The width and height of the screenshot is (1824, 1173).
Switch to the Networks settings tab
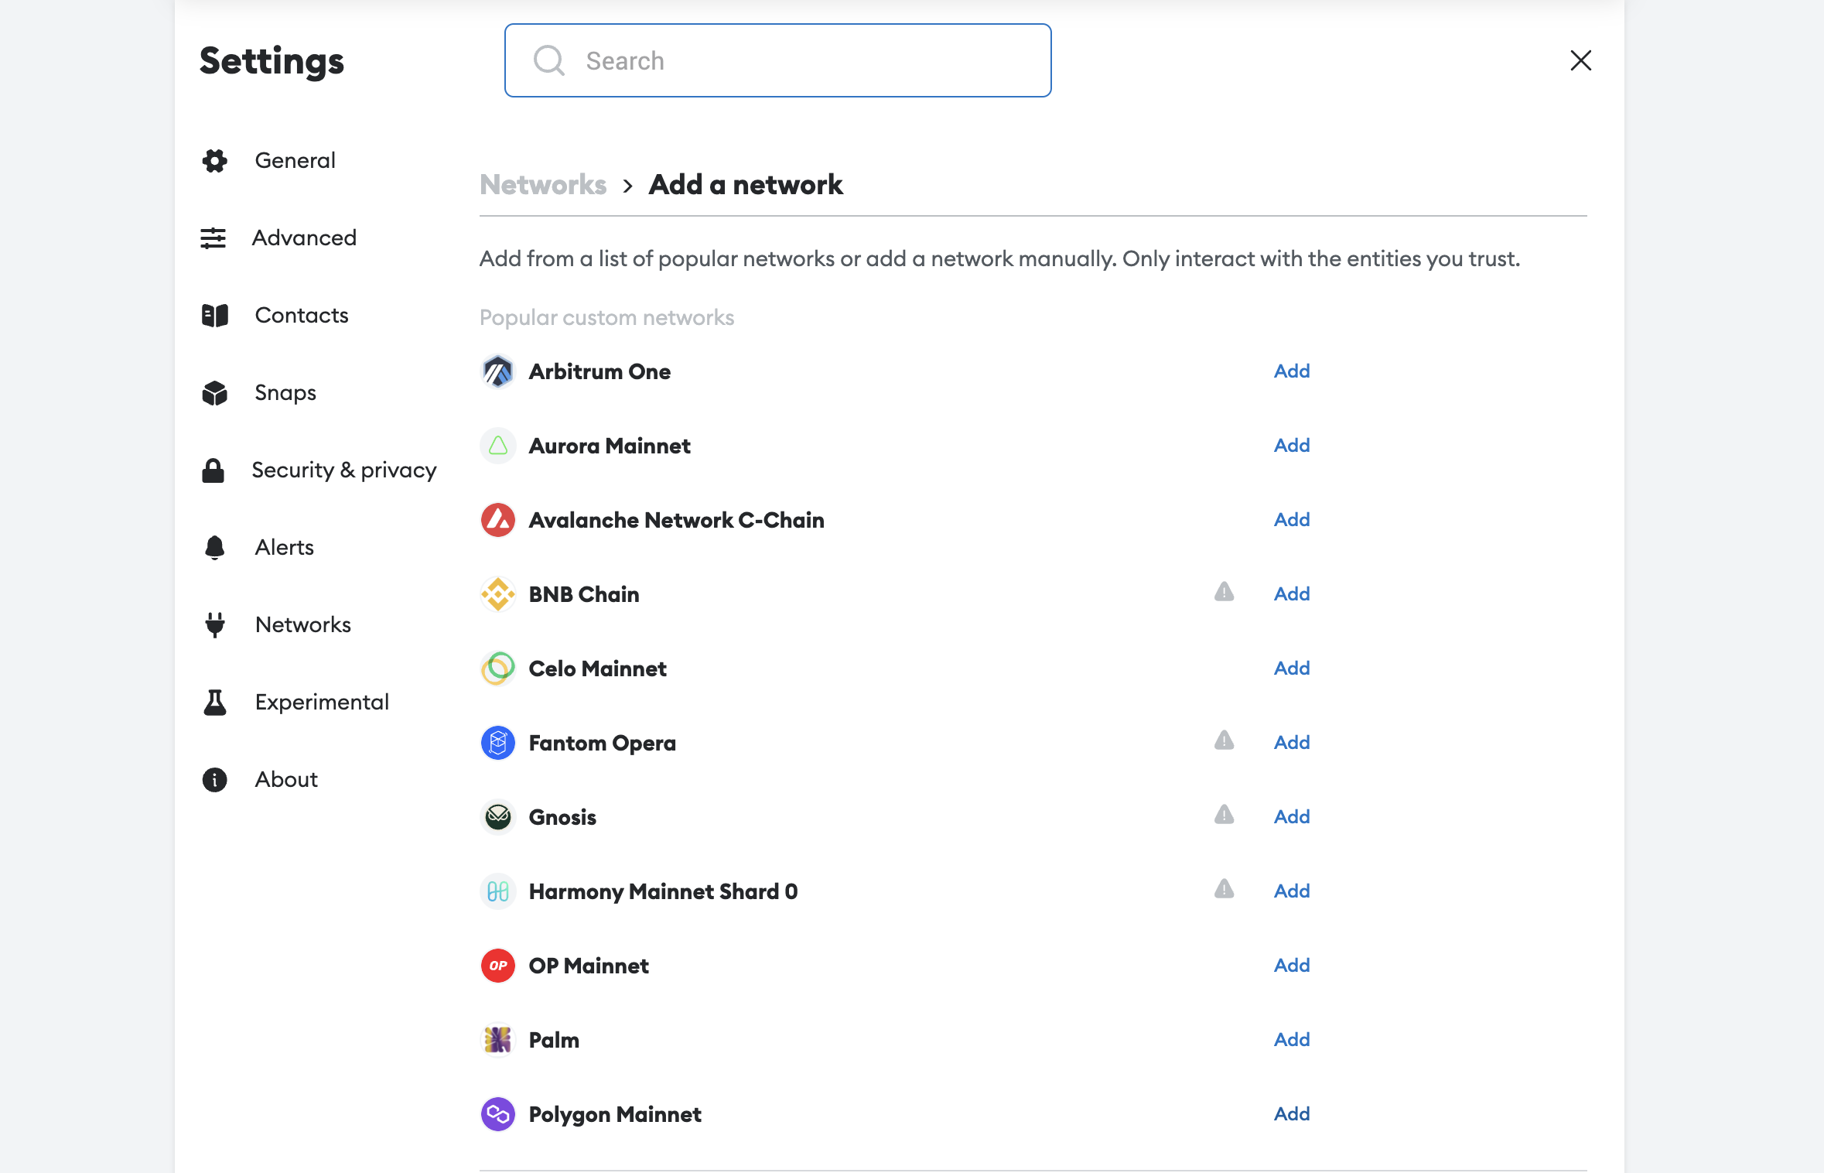303,624
